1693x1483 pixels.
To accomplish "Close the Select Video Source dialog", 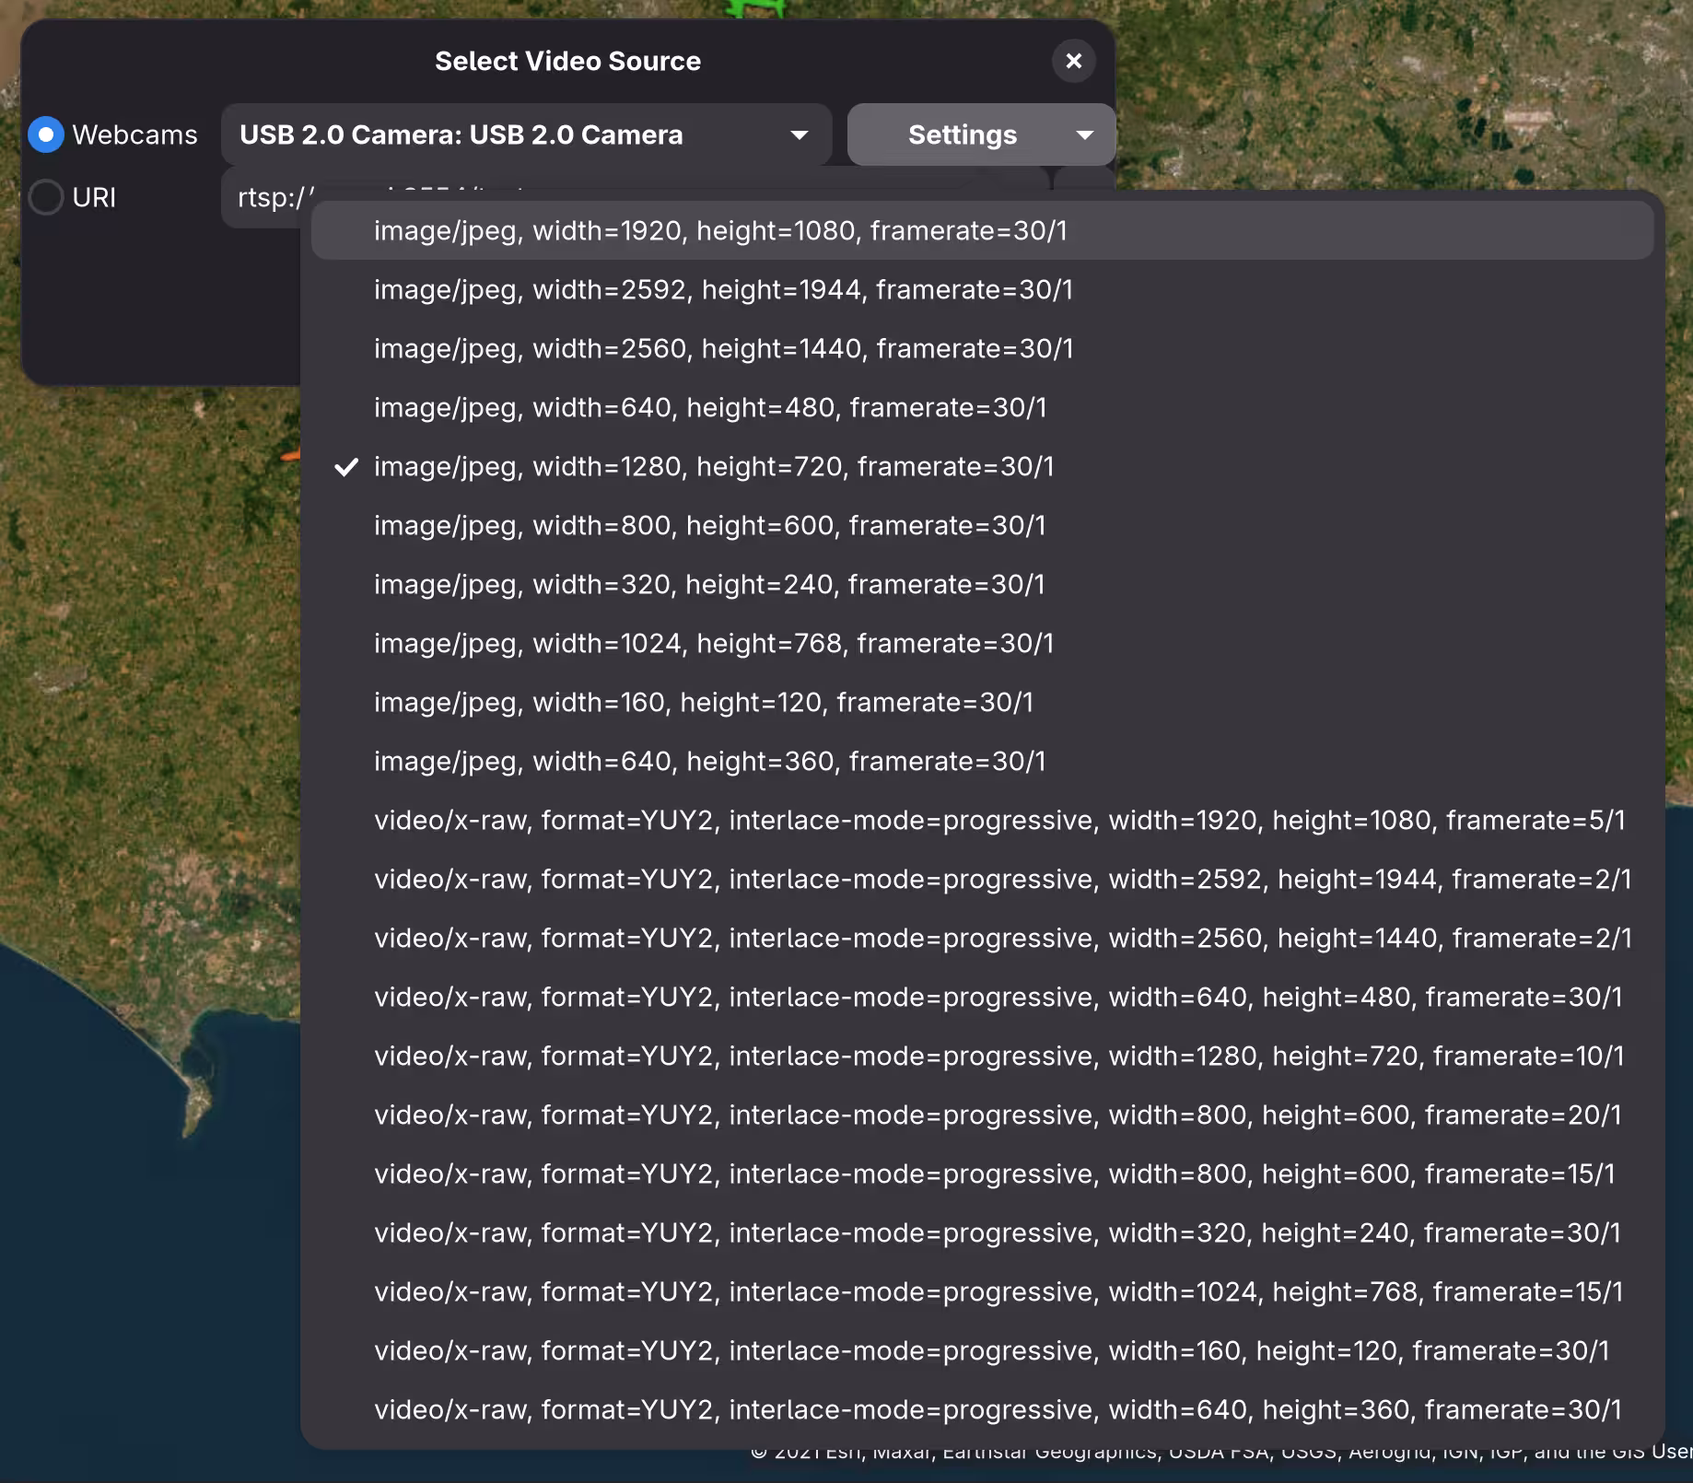I will click(x=1073, y=61).
